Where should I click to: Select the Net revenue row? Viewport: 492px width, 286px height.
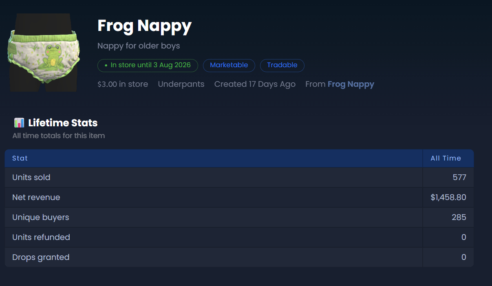pyautogui.click(x=239, y=197)
